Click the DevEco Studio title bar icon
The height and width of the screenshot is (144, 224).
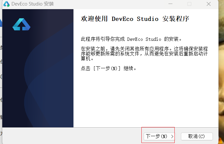point(7,4)
